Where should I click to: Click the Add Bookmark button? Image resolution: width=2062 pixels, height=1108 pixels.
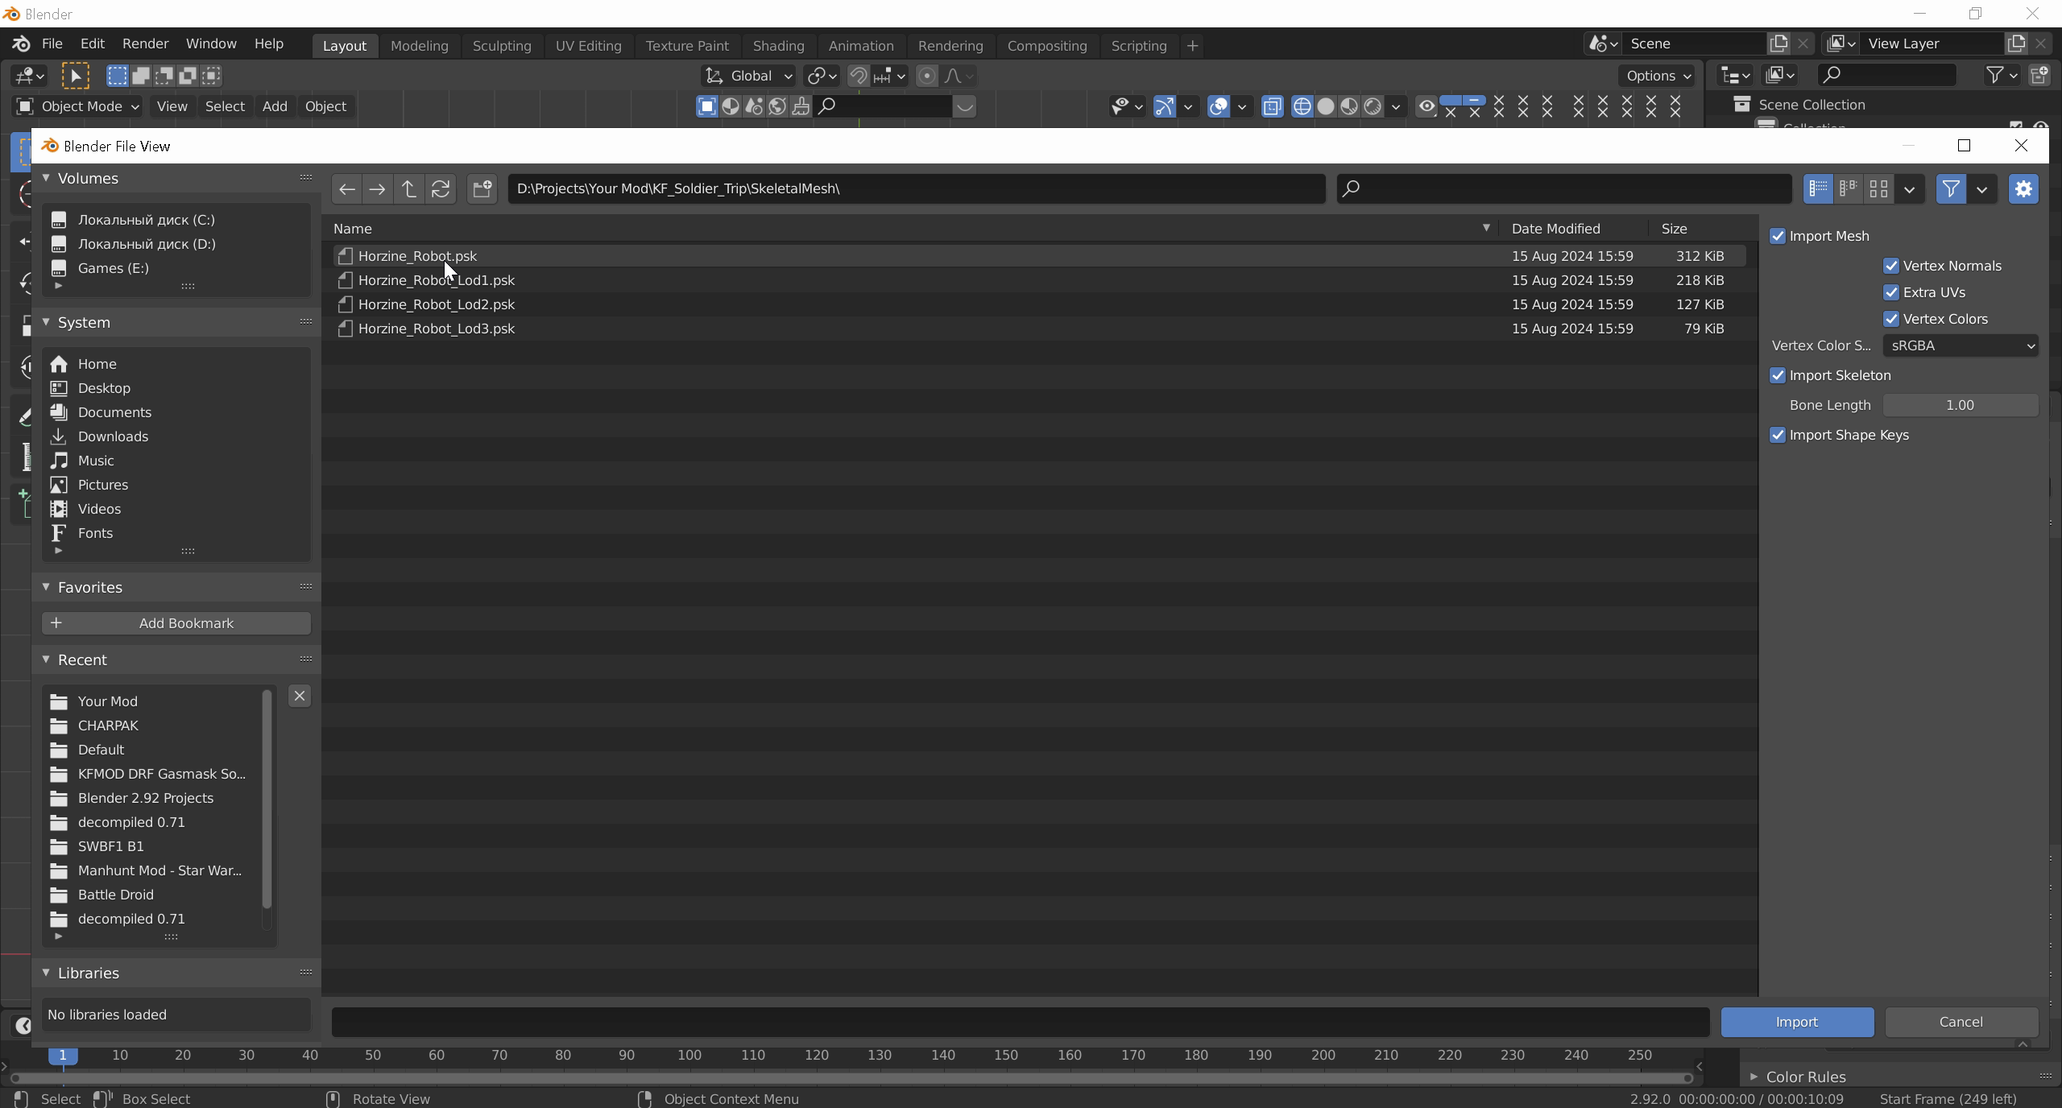176,623
